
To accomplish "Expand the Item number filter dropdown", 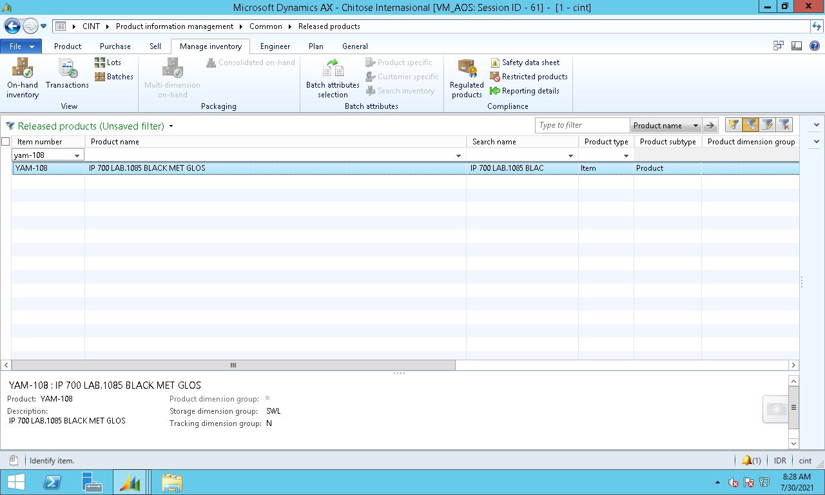I will point(77,155).
